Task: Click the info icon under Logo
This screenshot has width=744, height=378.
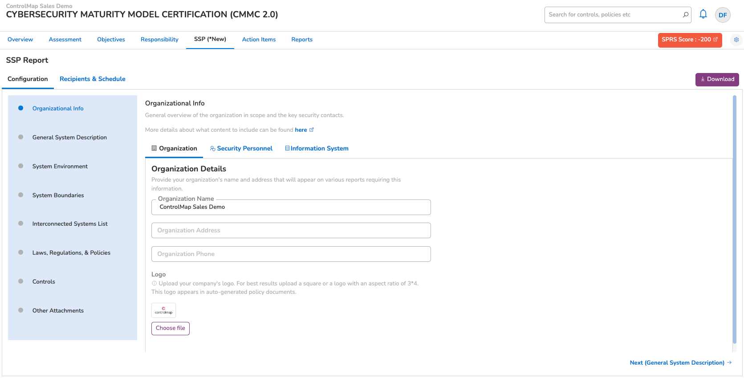Action: [x=154, y=283]
